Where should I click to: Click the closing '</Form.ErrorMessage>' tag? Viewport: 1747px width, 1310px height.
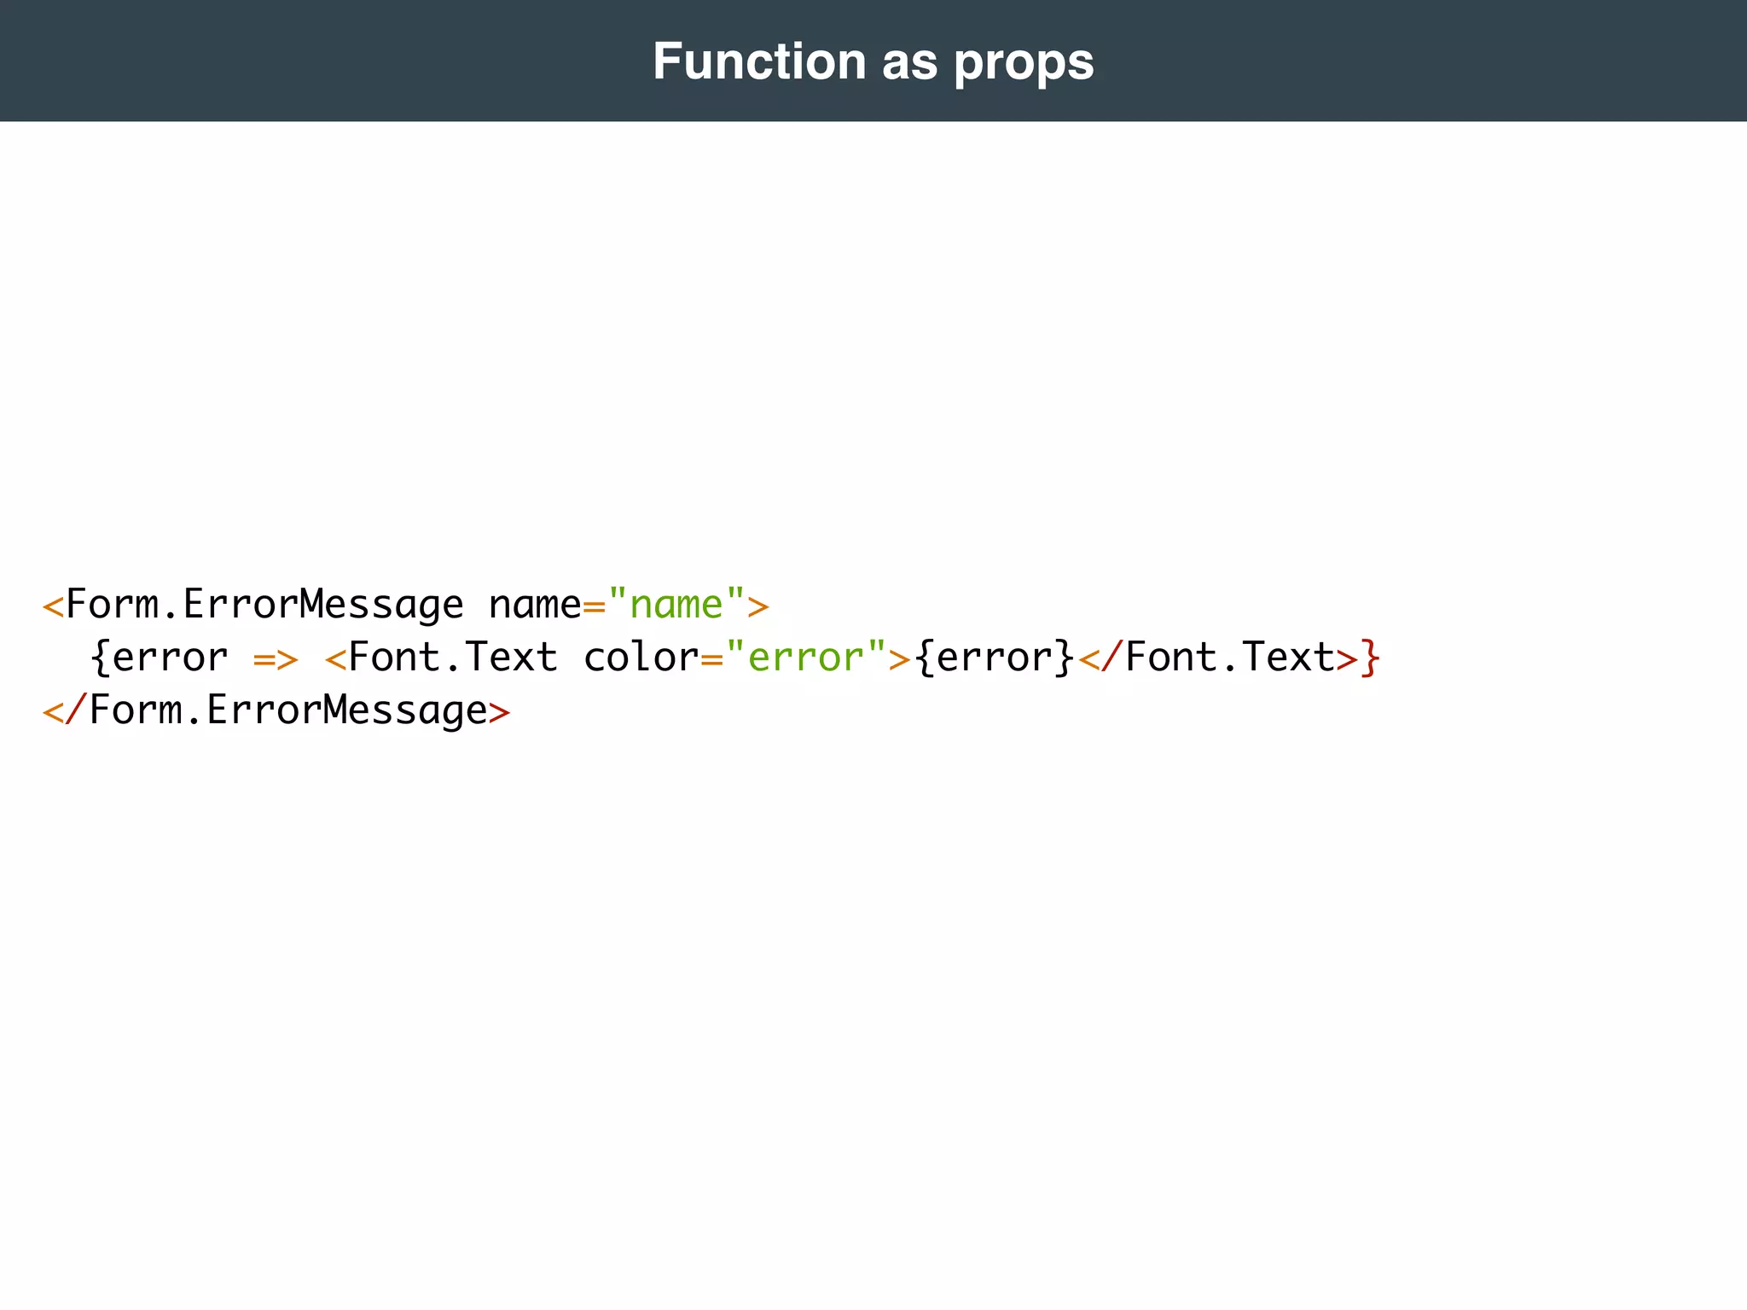click(x=276, y=710)
